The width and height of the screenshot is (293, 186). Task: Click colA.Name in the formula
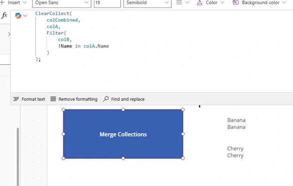pyautogui.click(x=96, y=46)
